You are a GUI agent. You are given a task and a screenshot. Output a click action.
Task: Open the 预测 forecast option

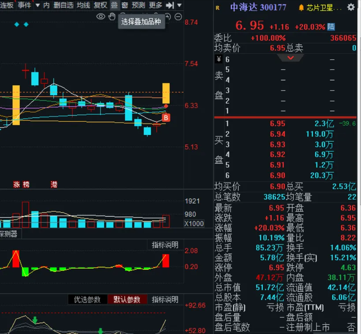[138, 5]
